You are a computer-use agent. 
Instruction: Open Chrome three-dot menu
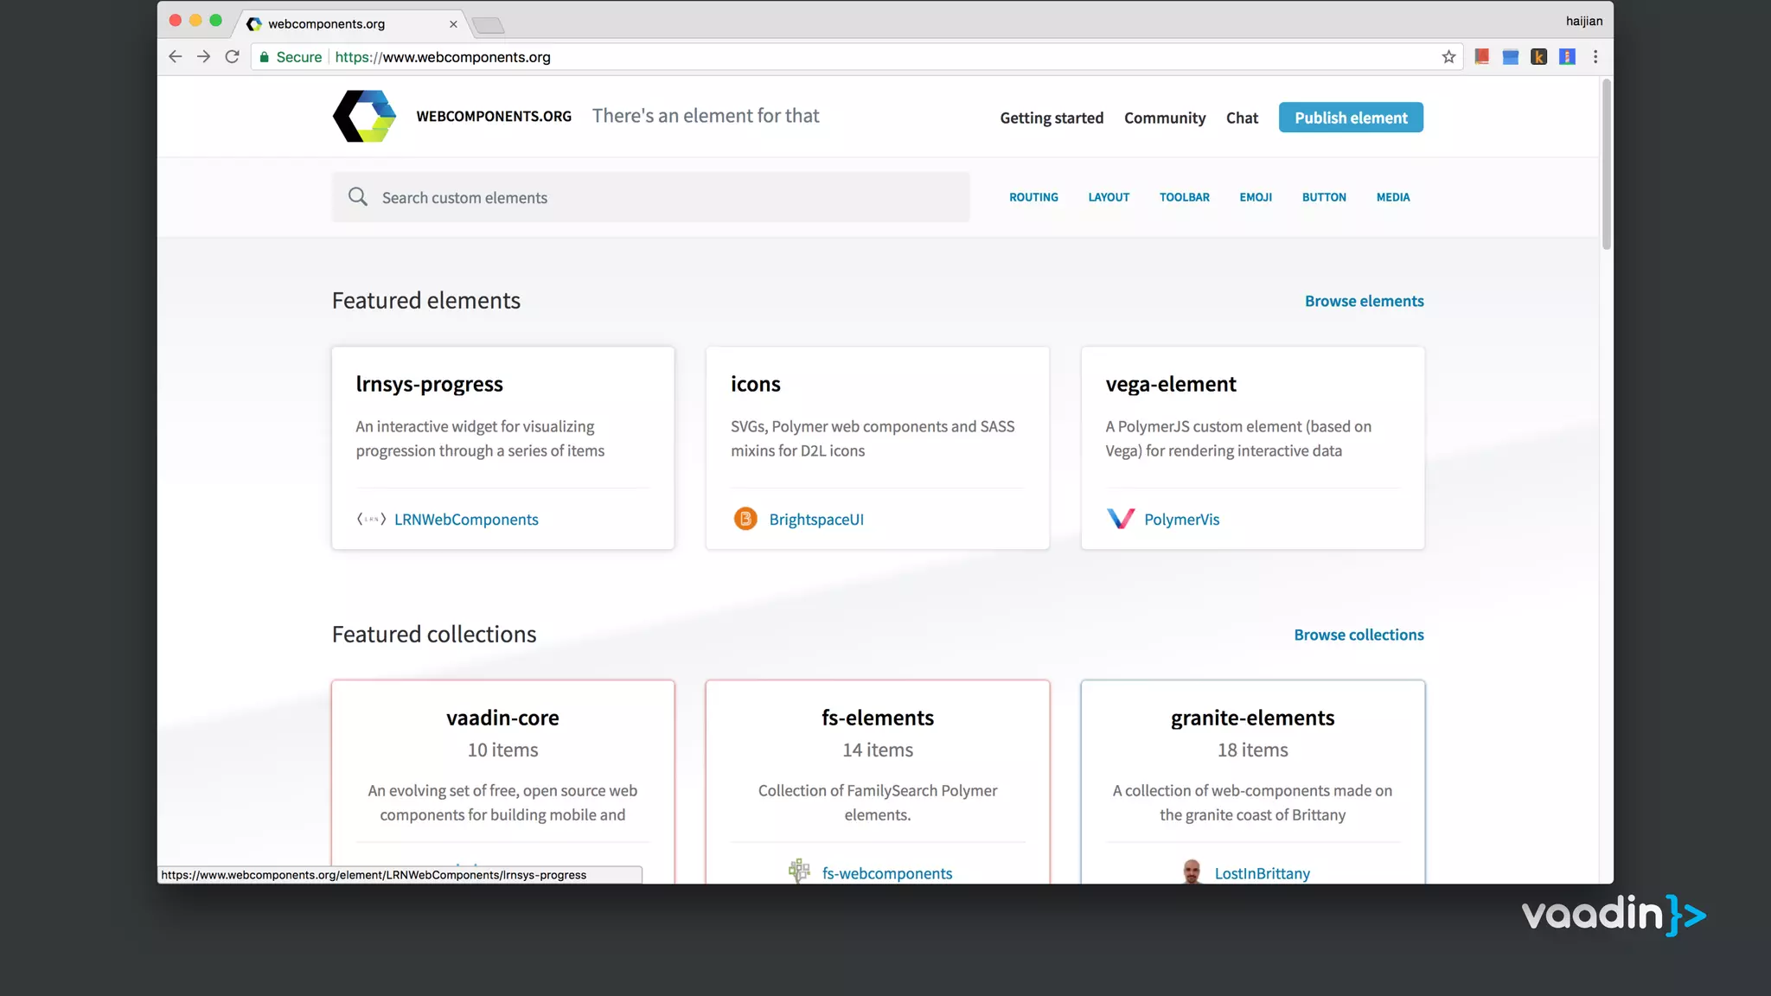point(1595,57)
